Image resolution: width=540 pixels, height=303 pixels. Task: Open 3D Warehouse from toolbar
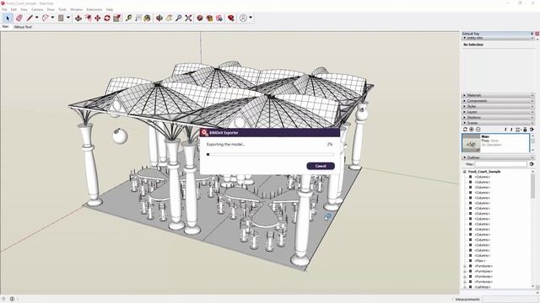200,19
